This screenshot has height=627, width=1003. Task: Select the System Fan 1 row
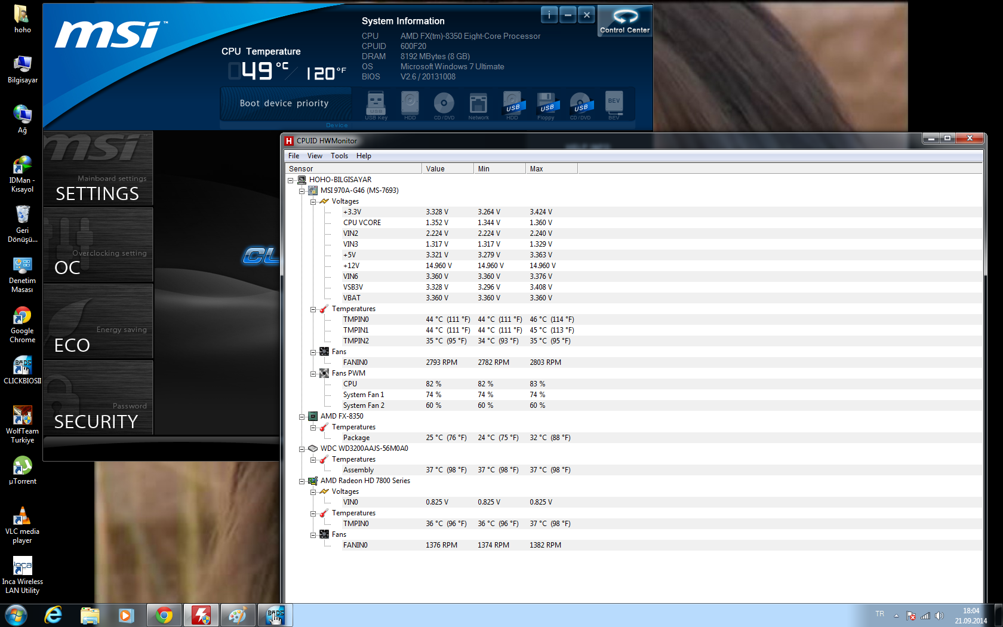coord(633,395)
